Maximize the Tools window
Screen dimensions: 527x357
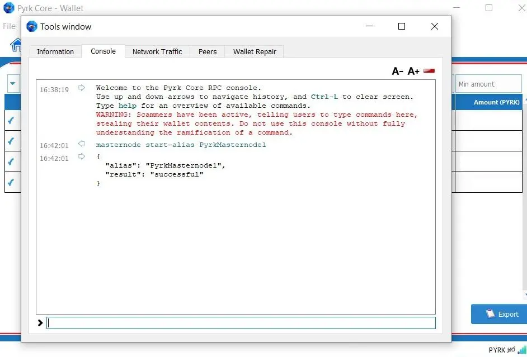coord(402,26)
